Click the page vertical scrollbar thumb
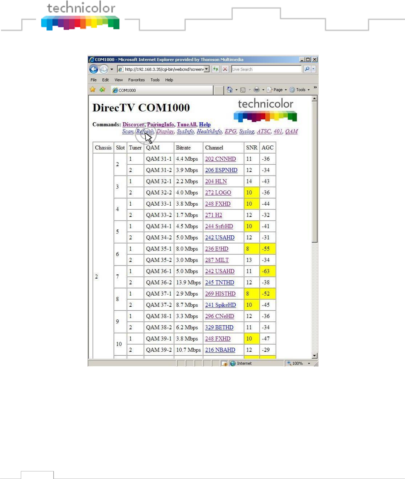Image resolution: width=405 pixels, height=479 pixels. click(x=315, y=172)
